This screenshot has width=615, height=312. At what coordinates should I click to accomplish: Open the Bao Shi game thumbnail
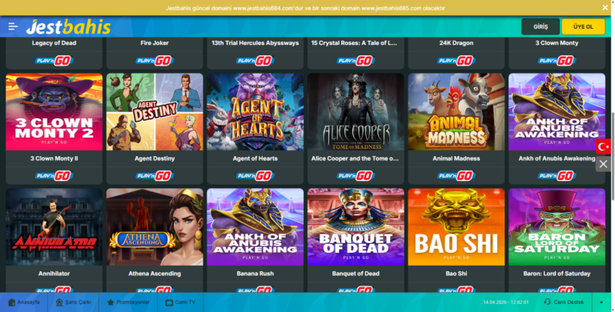456,227
